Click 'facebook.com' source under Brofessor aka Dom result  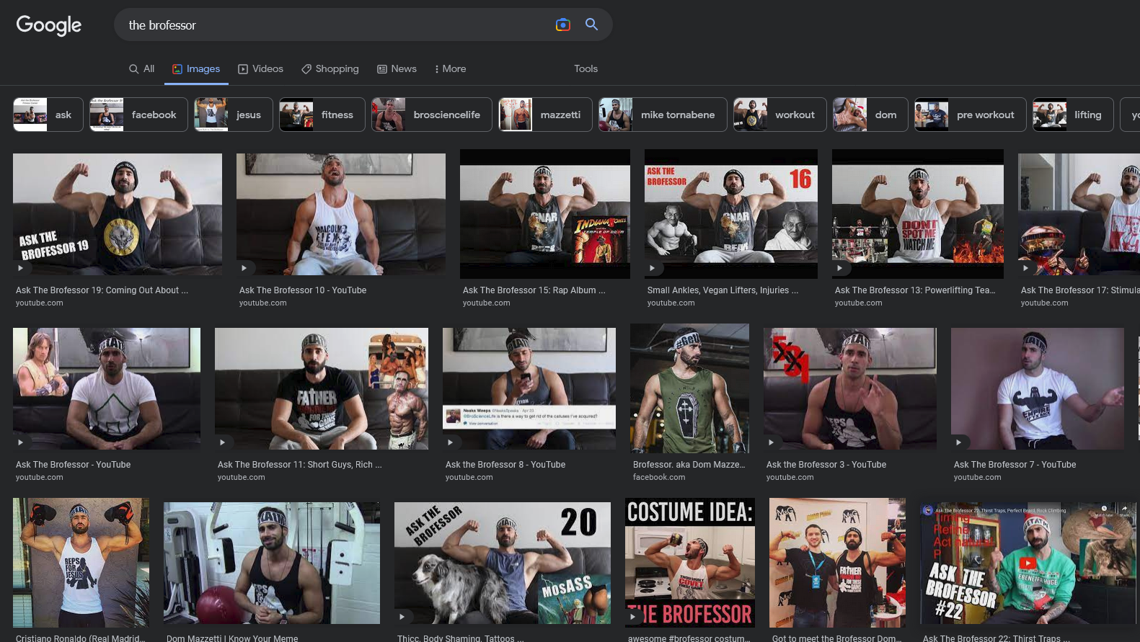click(x=659, y=478)
